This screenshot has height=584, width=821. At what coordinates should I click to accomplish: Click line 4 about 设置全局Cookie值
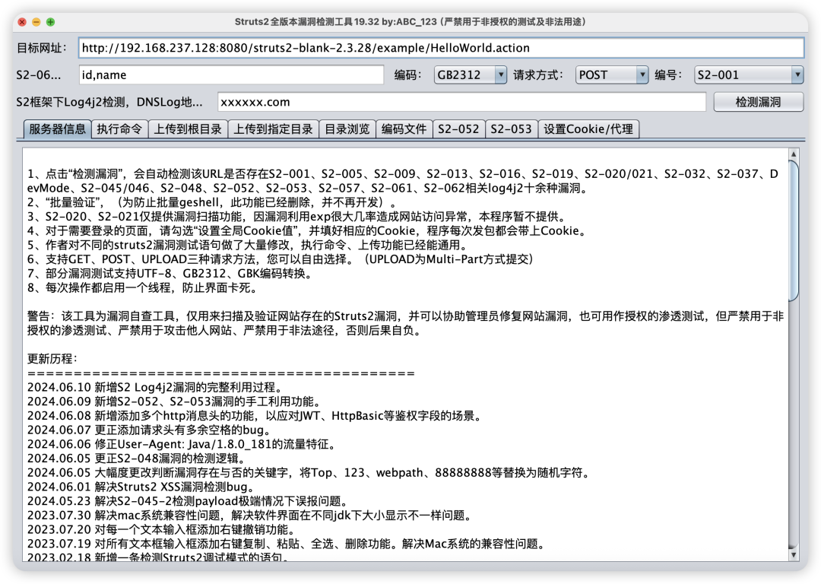(x=307, y=230)
